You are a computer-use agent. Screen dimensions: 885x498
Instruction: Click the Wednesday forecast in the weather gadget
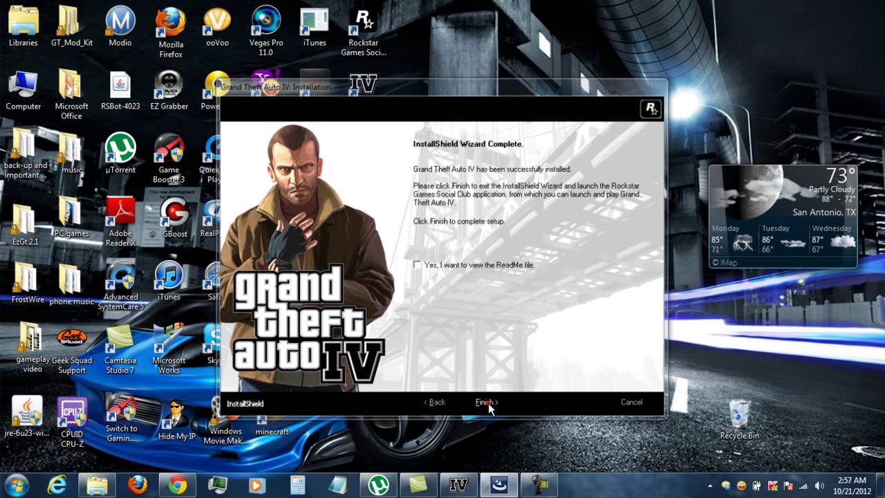[833, 239]
